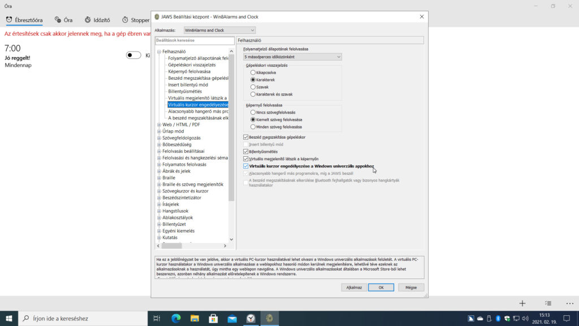
Task: Switch to Időzítő tab
Action: 97,20
